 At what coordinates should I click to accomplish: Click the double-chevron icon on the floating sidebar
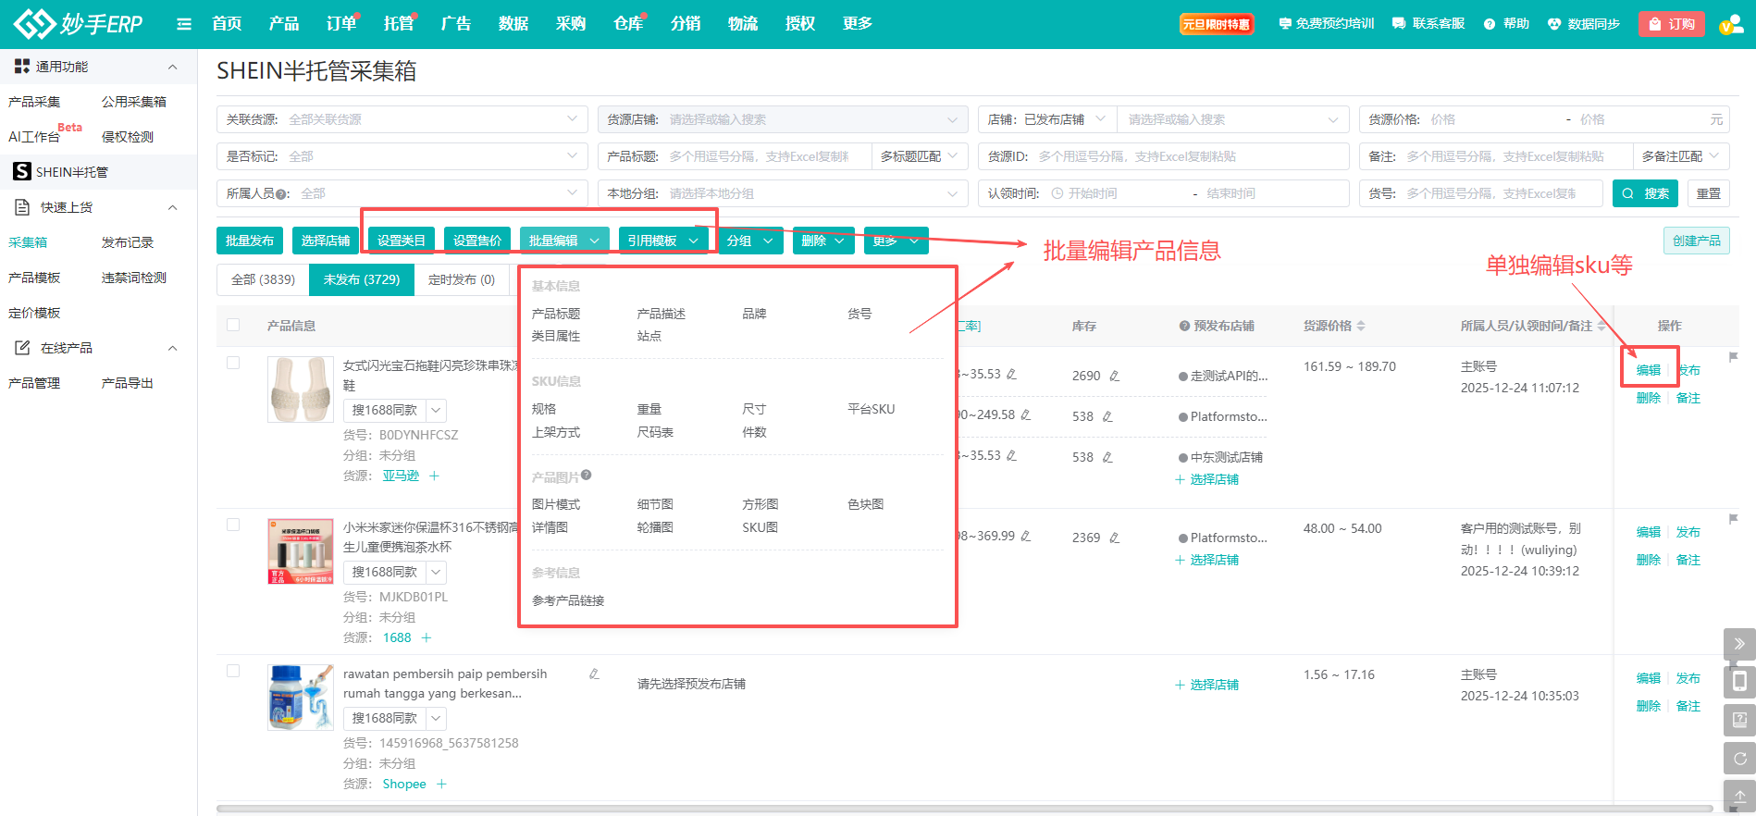1739,644
